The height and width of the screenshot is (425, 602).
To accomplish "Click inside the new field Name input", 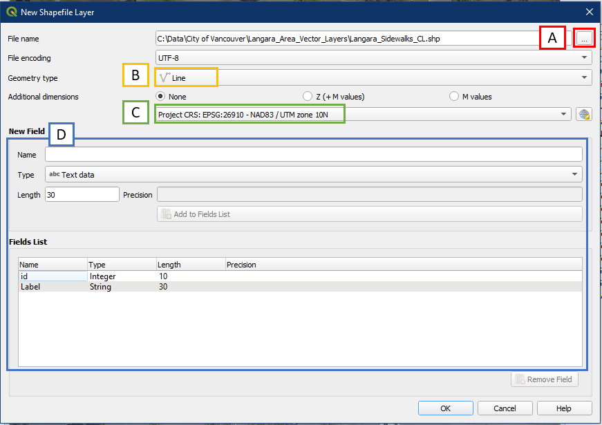I will pyautogui.click(x=313, y=155).
